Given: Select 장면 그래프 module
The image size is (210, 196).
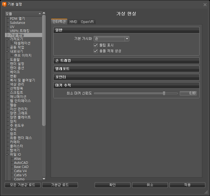Looking at the screenshot, I should pos(19,113).
